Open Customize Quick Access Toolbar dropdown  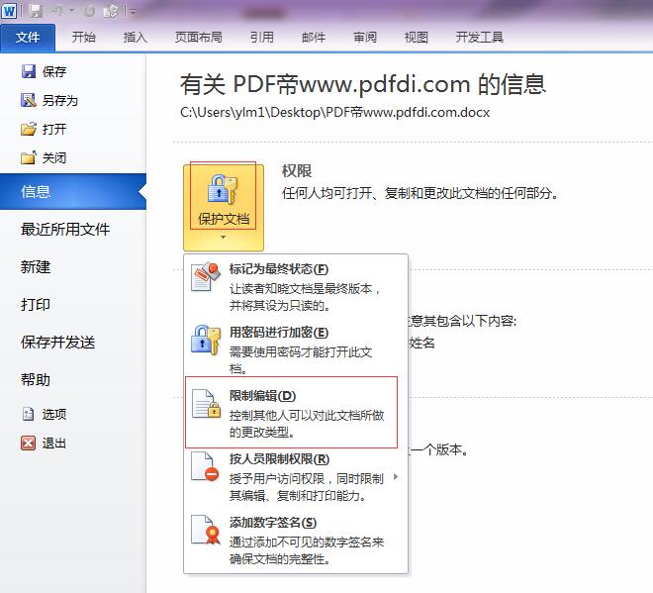(134, 12)
